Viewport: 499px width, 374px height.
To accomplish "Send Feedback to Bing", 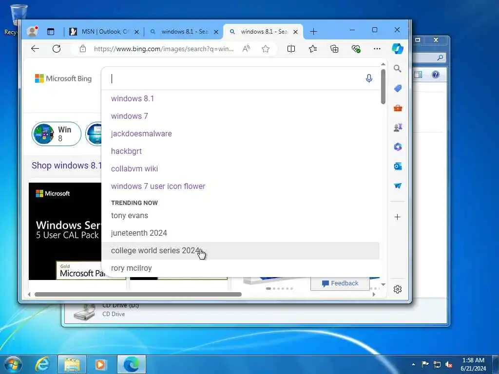I will (340, 283).
